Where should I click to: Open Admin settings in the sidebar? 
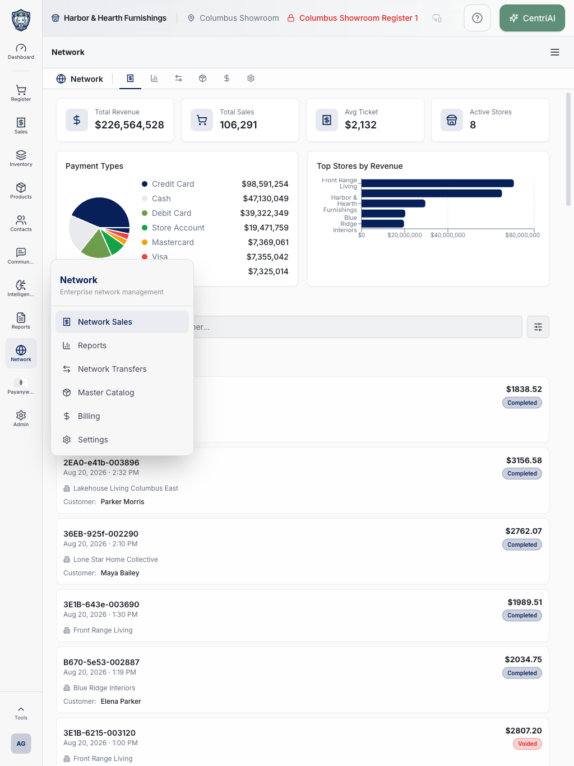coord(21,418)
